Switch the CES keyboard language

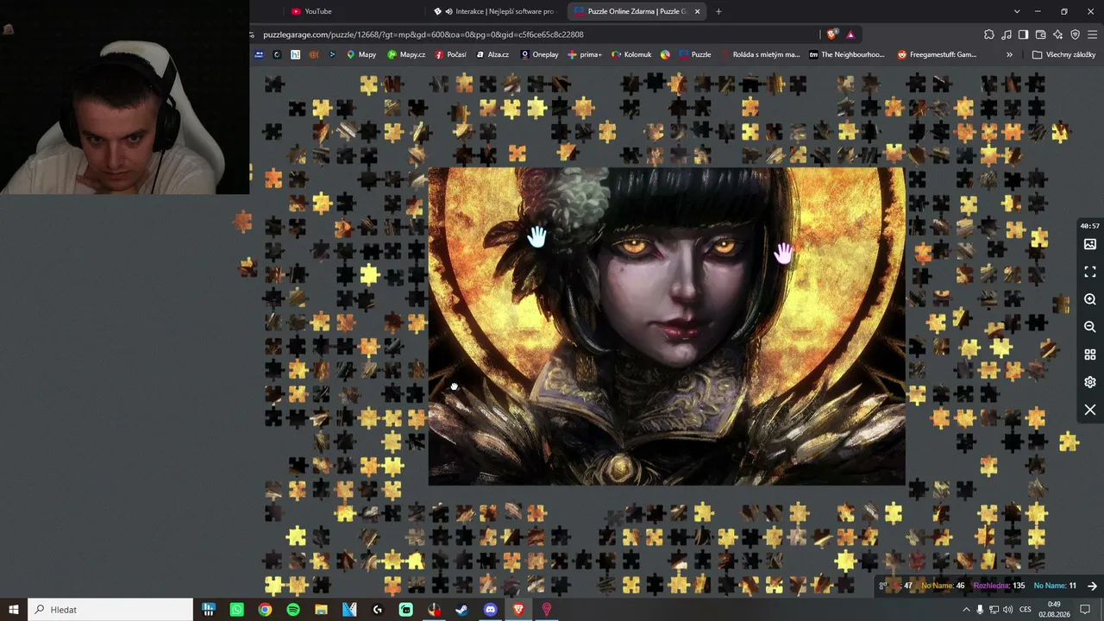(1027, 610)
